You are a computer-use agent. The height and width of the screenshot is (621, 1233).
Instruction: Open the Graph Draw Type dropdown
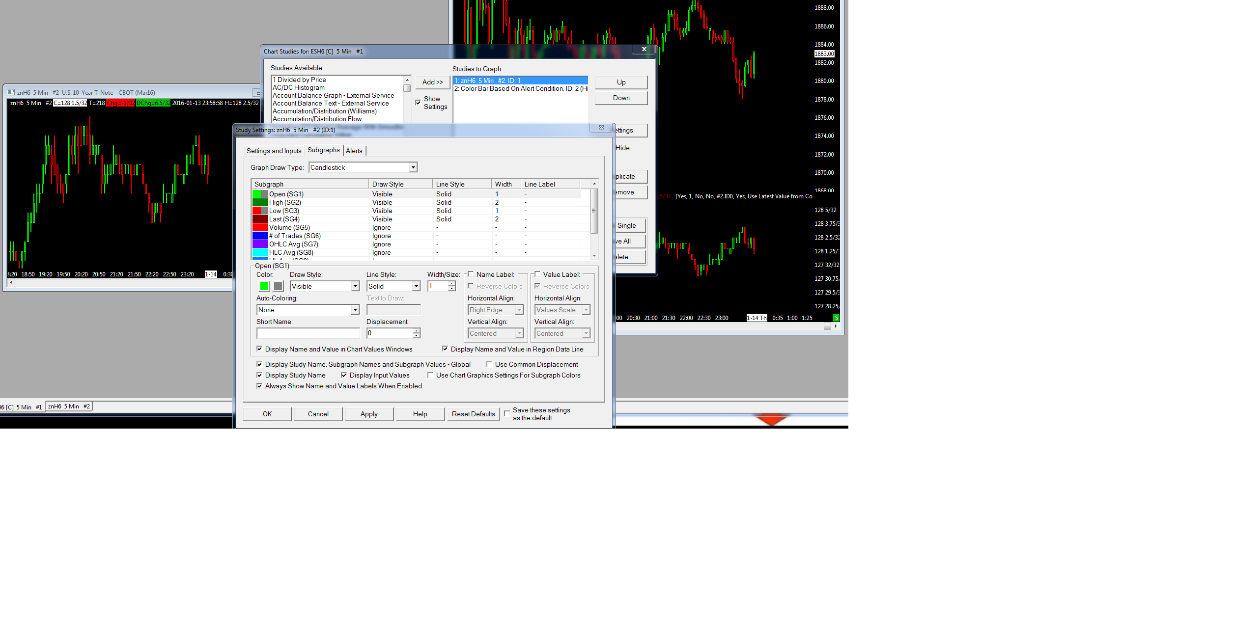click(x=413, y=167)
